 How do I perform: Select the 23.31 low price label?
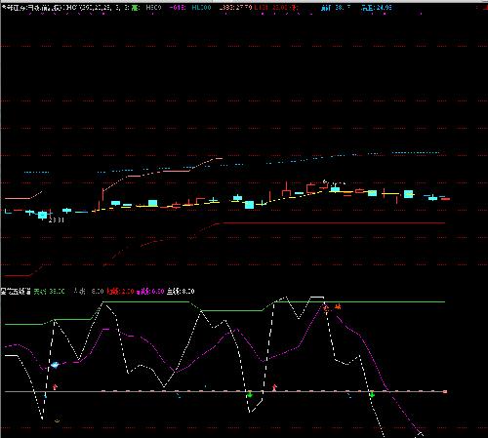57,220
